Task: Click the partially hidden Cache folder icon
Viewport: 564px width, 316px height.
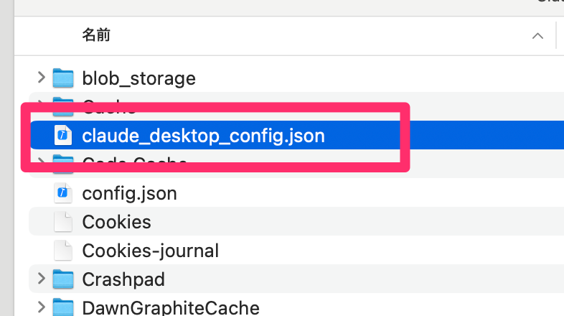Action: pyautogui.click(x=63, y=106)
